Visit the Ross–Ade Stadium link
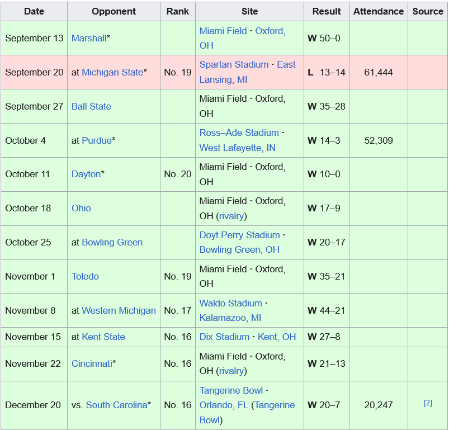Image resolution: width=449 pixels, height=430 pixels. (239, 133)
